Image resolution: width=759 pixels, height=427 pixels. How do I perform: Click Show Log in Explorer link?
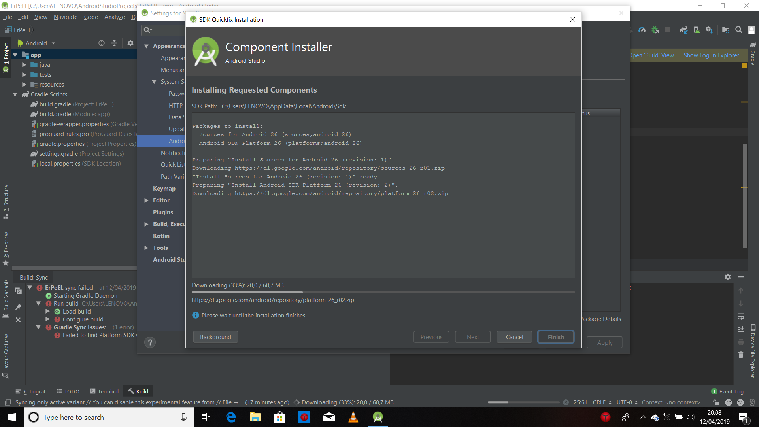(711, 55)
